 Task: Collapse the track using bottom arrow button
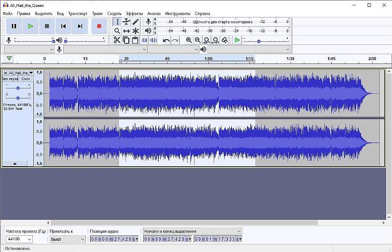coord(15,163)
